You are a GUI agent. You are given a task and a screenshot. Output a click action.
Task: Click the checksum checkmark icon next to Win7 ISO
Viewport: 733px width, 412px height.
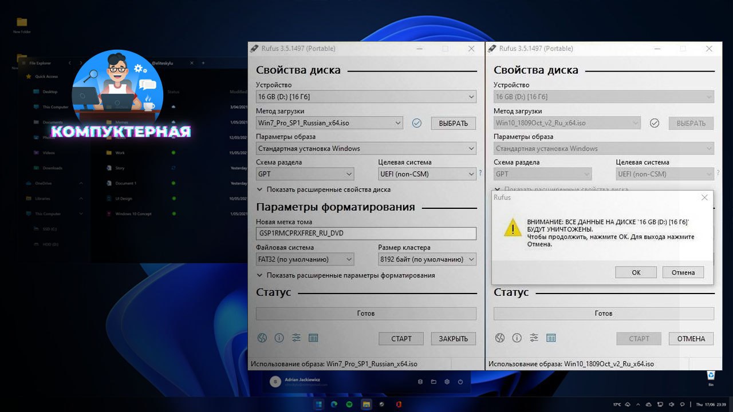pos(417,122)
